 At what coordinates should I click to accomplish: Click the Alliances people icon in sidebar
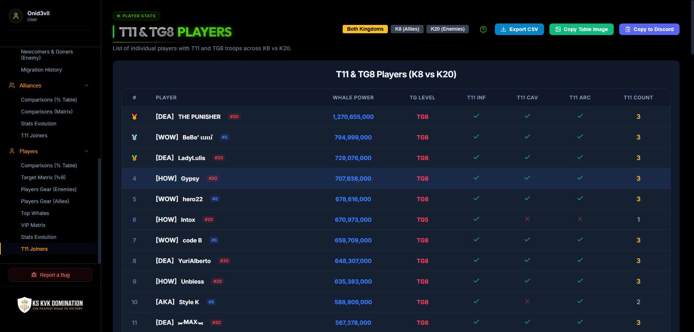(x=12, y=85)
